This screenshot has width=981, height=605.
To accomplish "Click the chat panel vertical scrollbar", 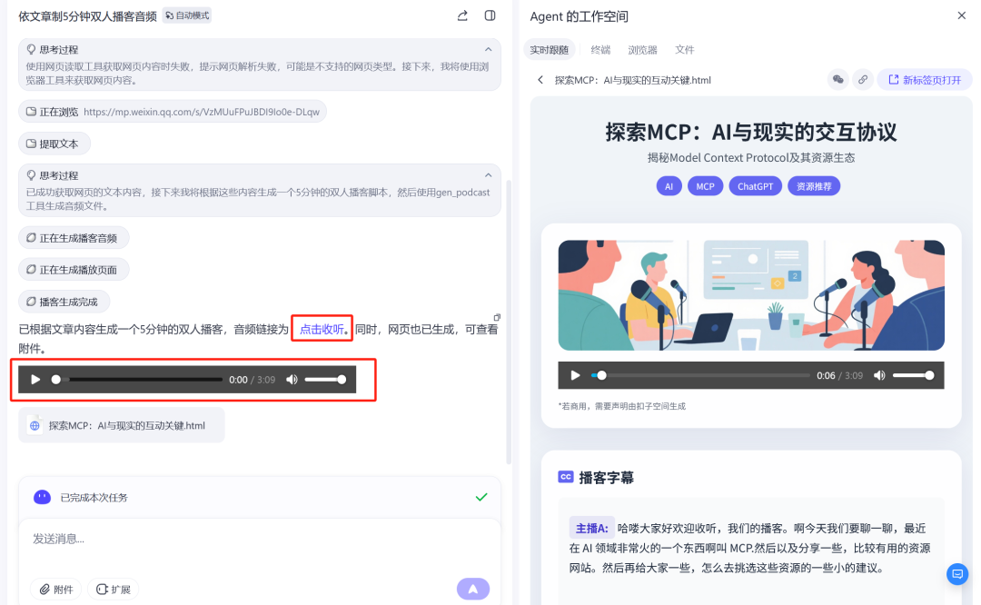I will point(509,322).
